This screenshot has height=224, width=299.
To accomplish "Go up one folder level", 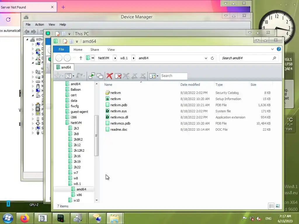I will 81,58.
